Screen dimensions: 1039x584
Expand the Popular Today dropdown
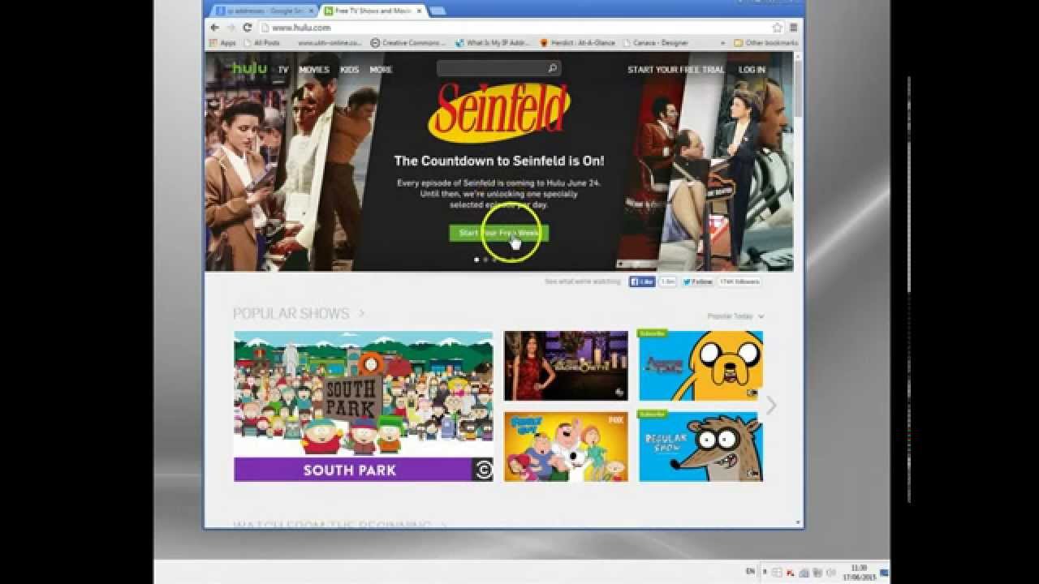pos(735,316)
